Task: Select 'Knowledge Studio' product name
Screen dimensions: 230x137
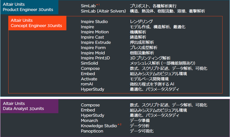Action: [x=99, y=126]
